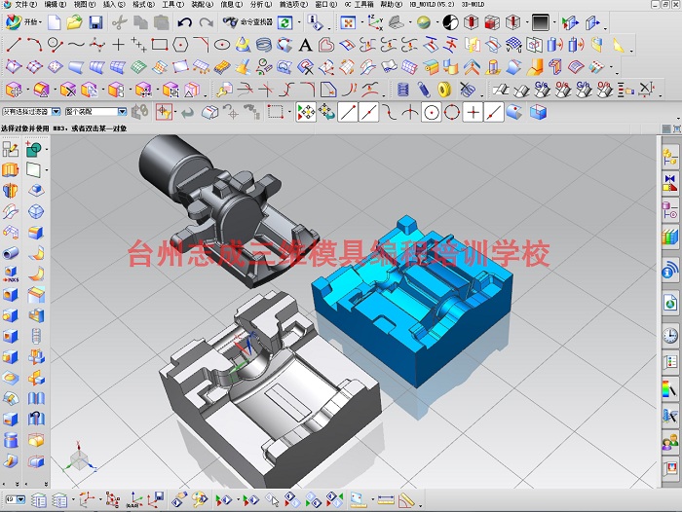Image resolution: width=682 pixels, height=512 pixels.
Task: Click the Undo arrow icon
Action: click(x=184, y=22)
